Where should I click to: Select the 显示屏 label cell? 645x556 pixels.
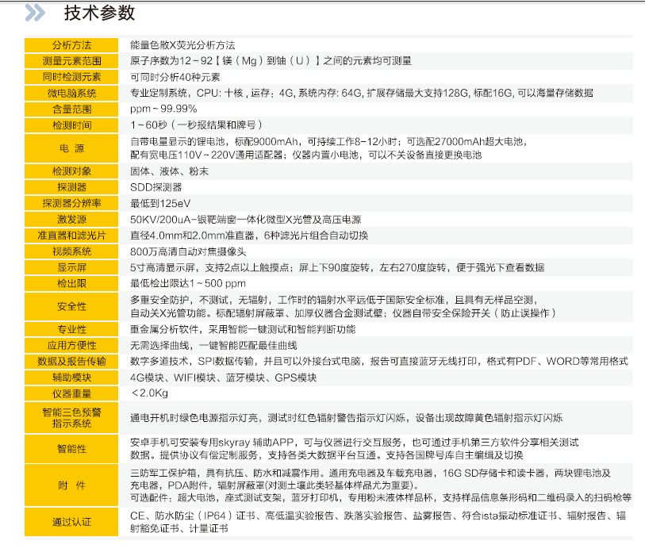click(72, 267)
